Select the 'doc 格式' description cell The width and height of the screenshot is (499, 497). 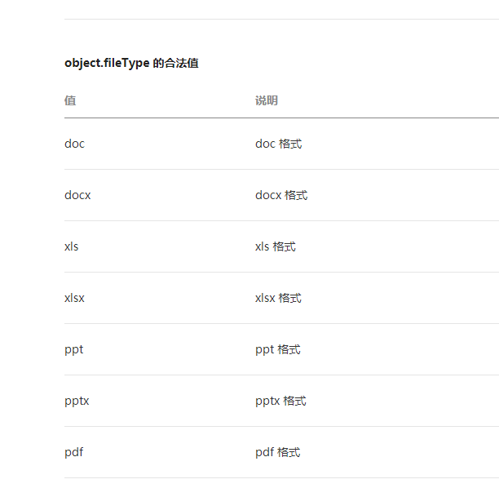[279, 144]
